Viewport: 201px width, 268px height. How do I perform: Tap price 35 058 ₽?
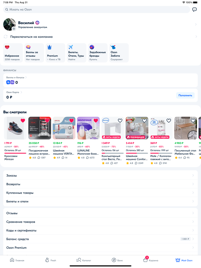34,143
